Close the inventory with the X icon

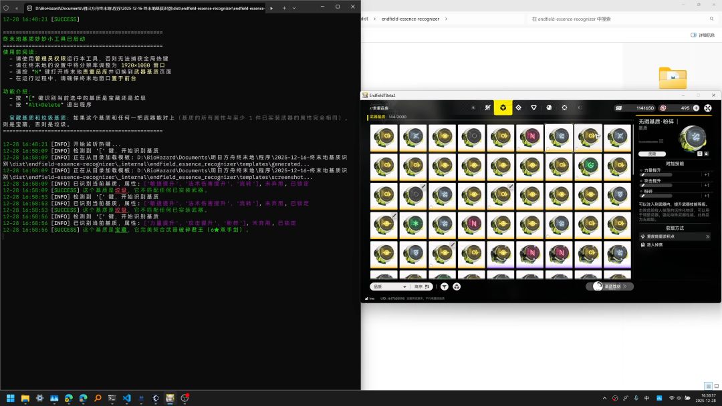pos(708,108)
